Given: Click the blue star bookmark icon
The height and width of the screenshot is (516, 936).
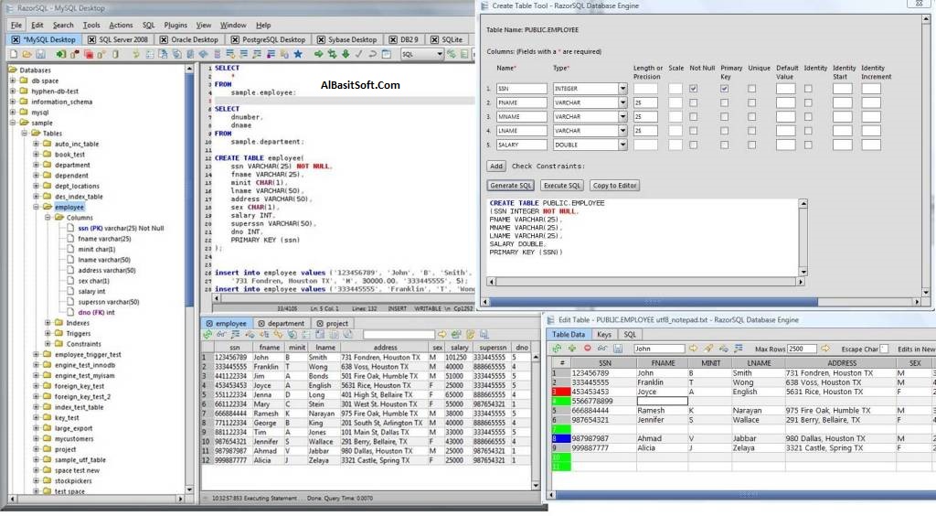Looking at the screenshot, I should pyautogui.click(x=298, y=54).
